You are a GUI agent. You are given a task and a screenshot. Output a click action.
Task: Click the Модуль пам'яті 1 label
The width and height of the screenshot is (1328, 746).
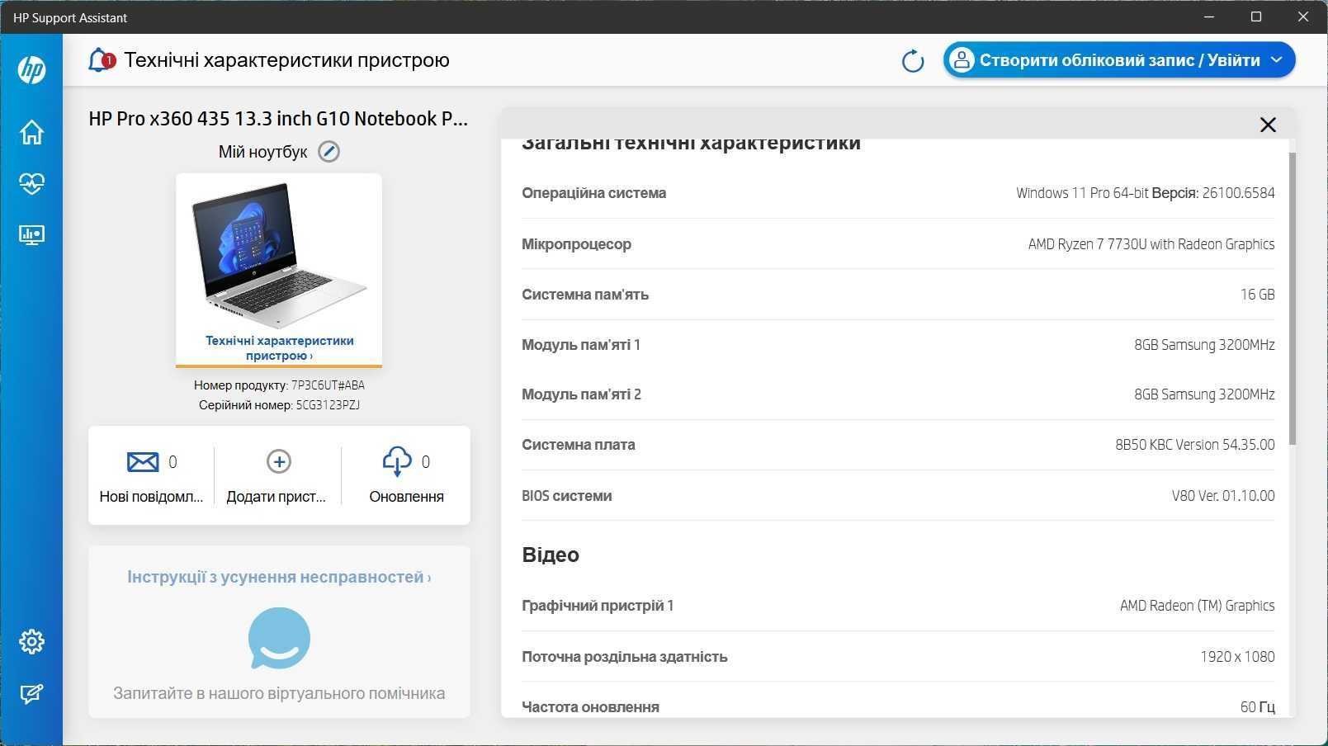581,345
